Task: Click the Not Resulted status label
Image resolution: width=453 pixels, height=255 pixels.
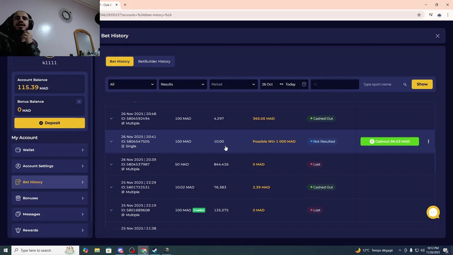Action: pos(323,141)
